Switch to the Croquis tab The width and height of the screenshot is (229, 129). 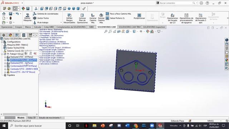(x=19, y=27)
